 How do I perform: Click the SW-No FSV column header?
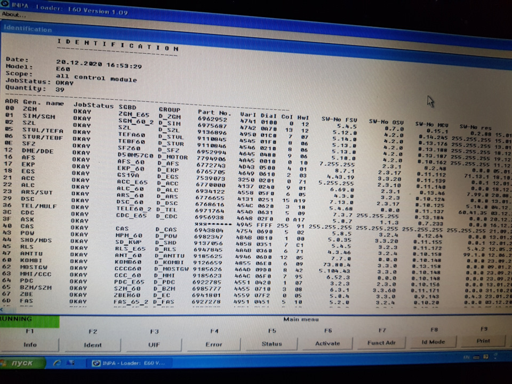click(x=339, y=119)
